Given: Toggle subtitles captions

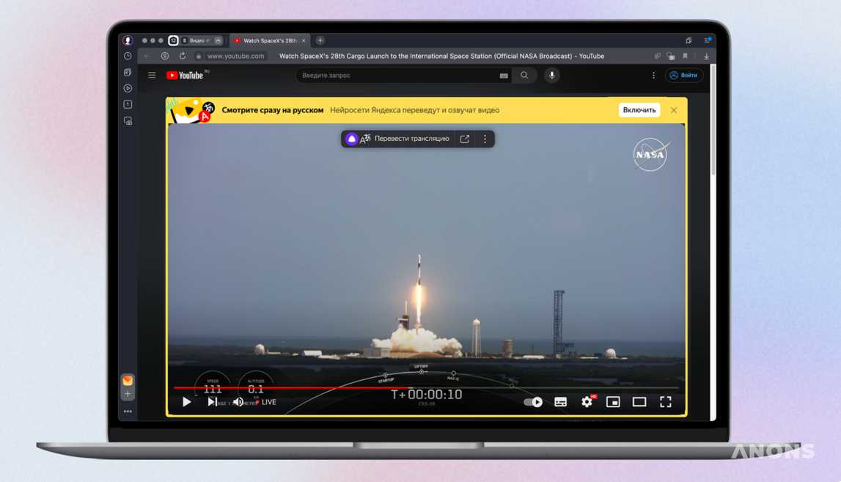Looking at the screenshot, I should [560, 402].
